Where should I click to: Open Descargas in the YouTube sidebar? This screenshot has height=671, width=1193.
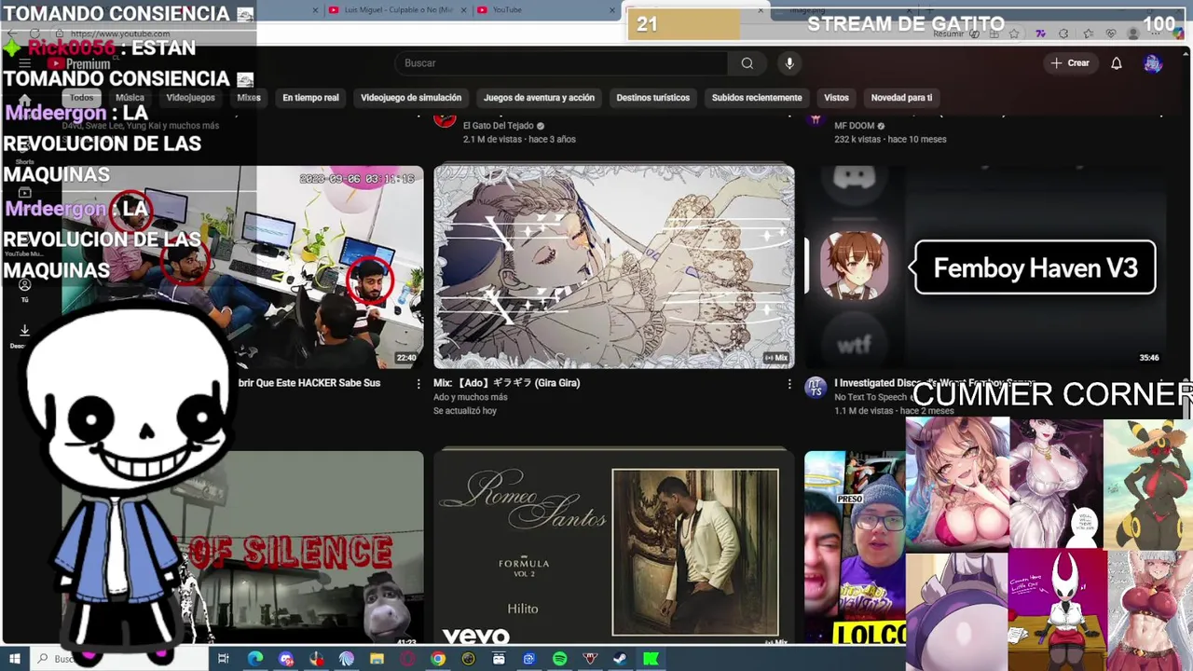click(x=24, y=335)
